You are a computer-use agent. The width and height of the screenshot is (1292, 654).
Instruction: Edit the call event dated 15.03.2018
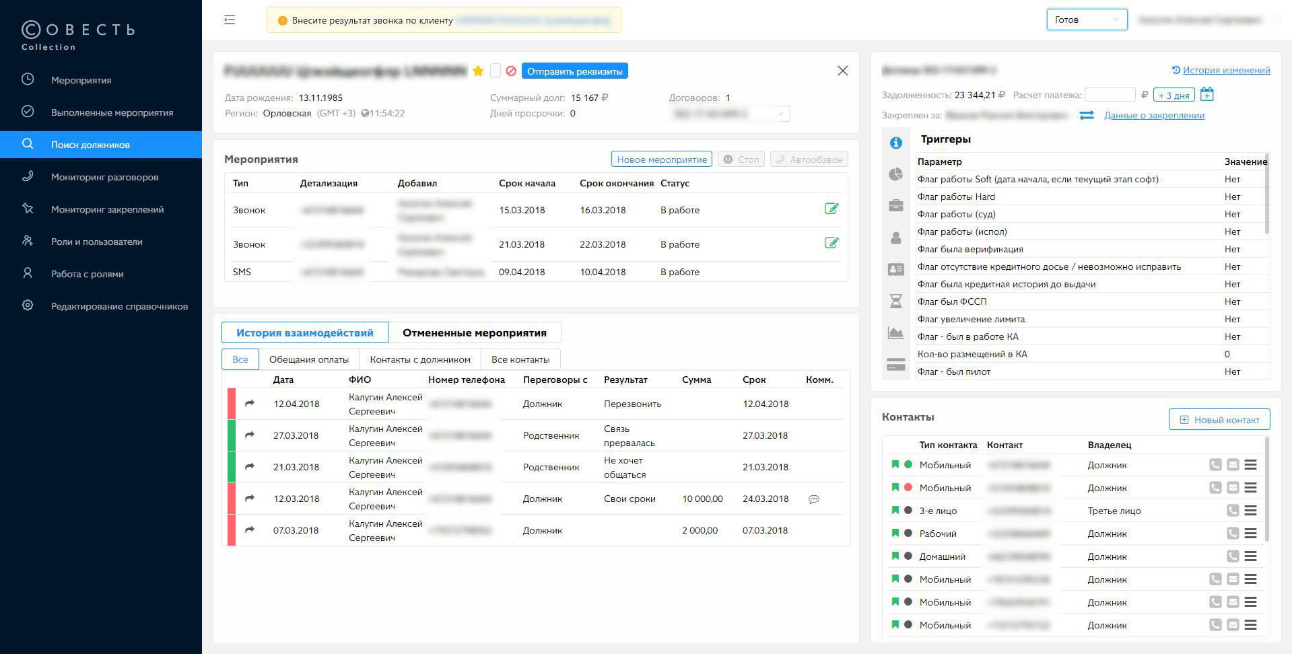tap(831, 209)
